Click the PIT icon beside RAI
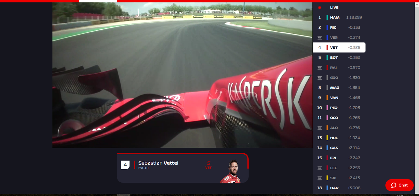 (320, 68)
